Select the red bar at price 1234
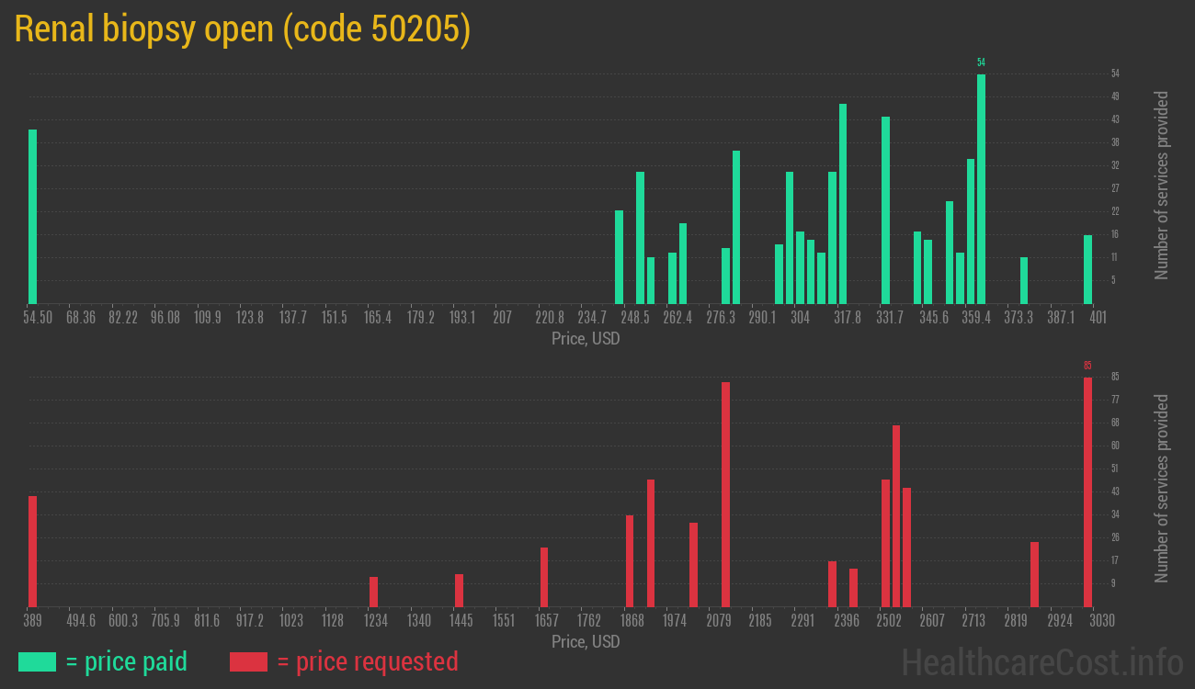1195x689 pixels. pyautogui.click(x=373, y=592)
